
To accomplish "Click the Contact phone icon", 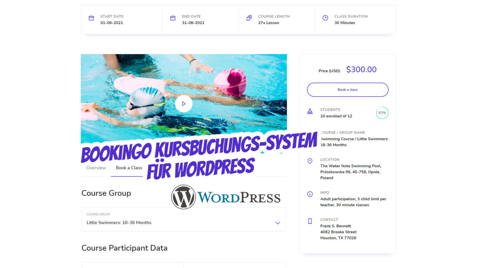I will [x=310, y=221].
